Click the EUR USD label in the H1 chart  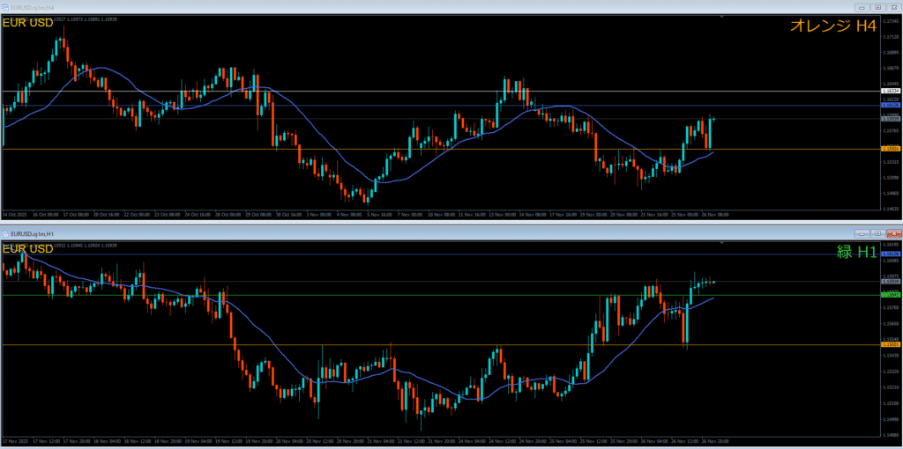pyautogui.click(x=28, y=249)
